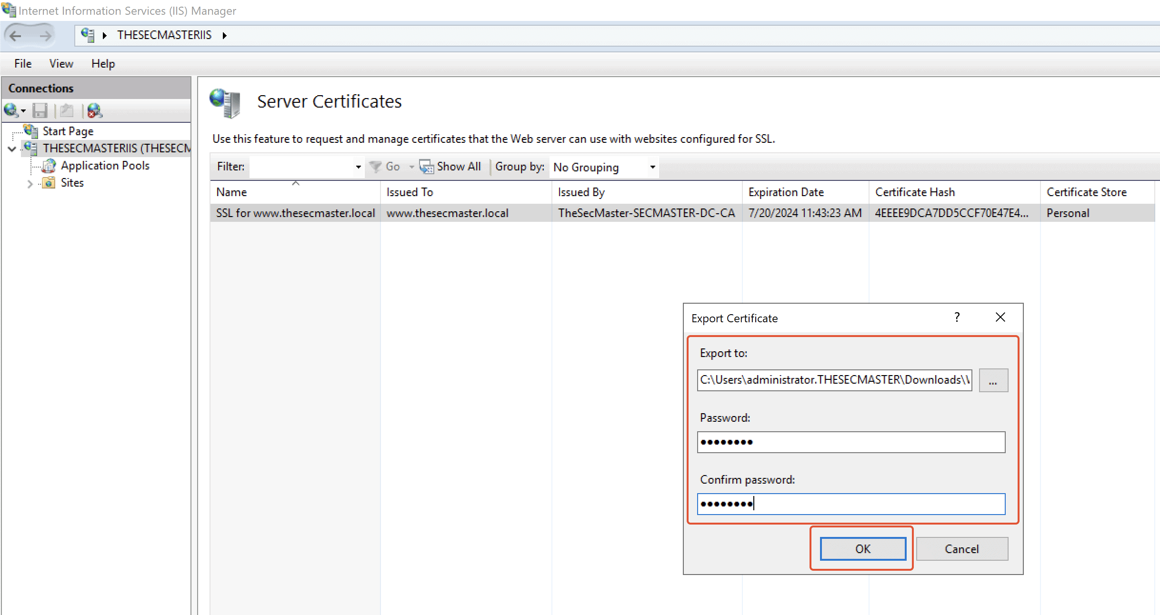Click the Sites folder icon
The height and width of the screenshot is (615, 1160).
[49, 183]
